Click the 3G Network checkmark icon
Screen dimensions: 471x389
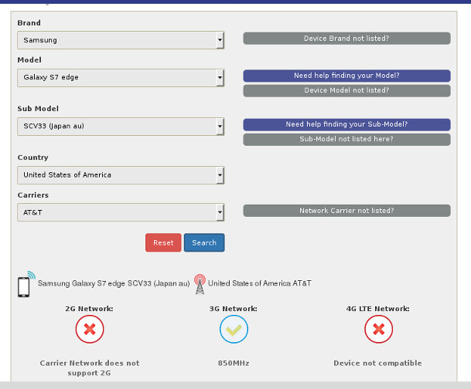pos(234,330)
